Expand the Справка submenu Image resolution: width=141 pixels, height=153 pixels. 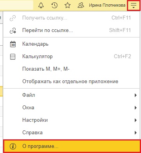[x=72, y=133]
